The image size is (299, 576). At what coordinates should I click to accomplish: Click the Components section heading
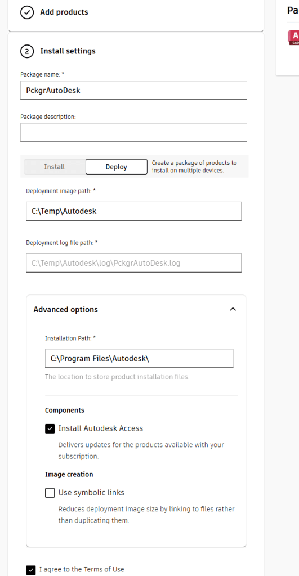65,410
